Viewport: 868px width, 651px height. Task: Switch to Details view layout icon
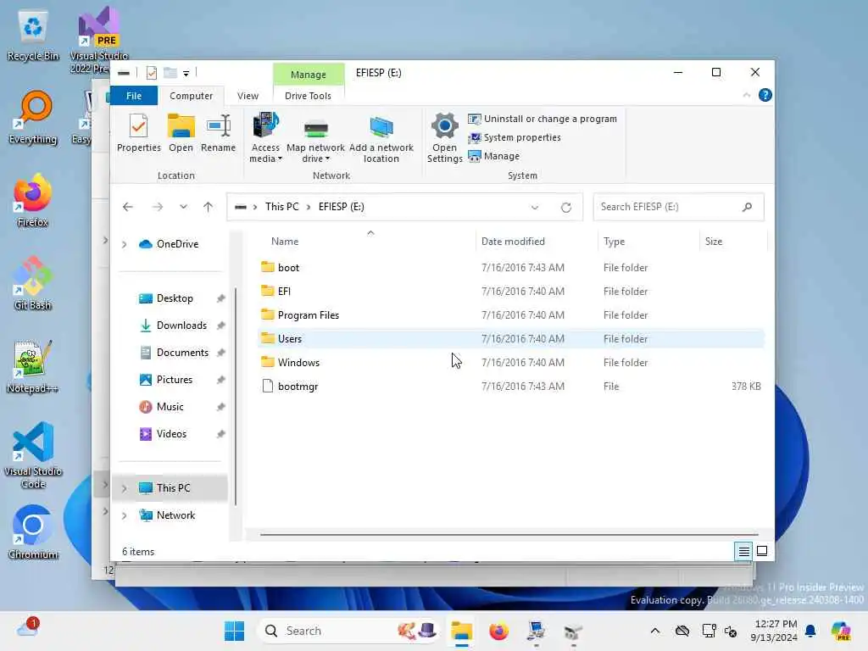743,551
